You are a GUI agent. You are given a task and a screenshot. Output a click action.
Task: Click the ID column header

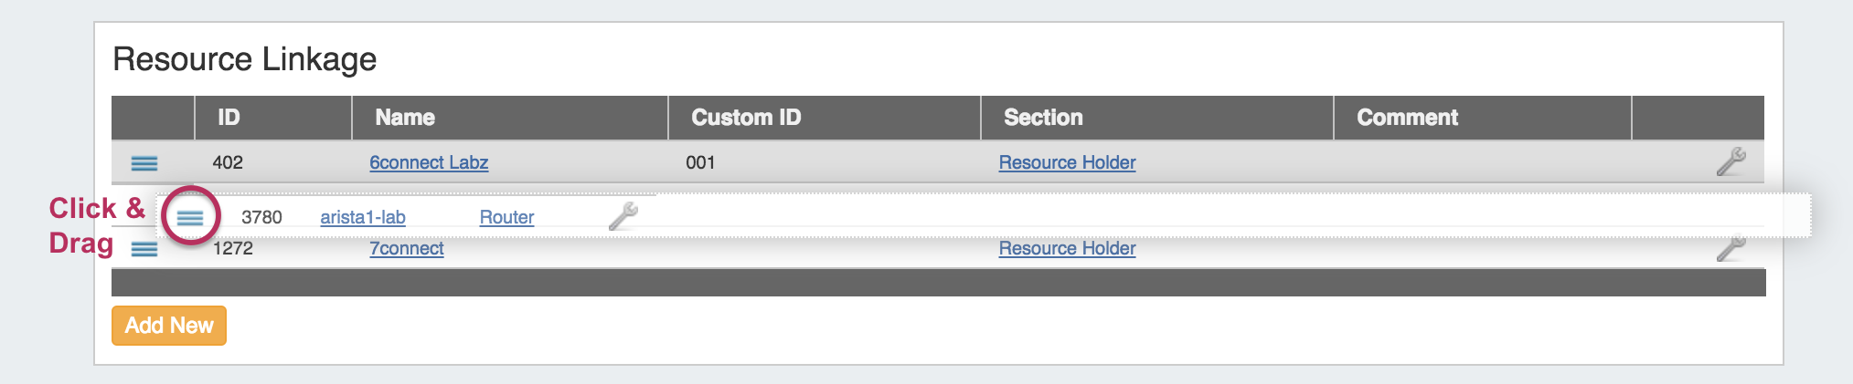pyautogui.click(x=229, y=118)
